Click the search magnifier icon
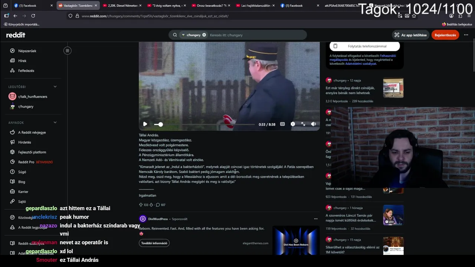This screenshot has height=267, width=475. (x=175, y=35)
